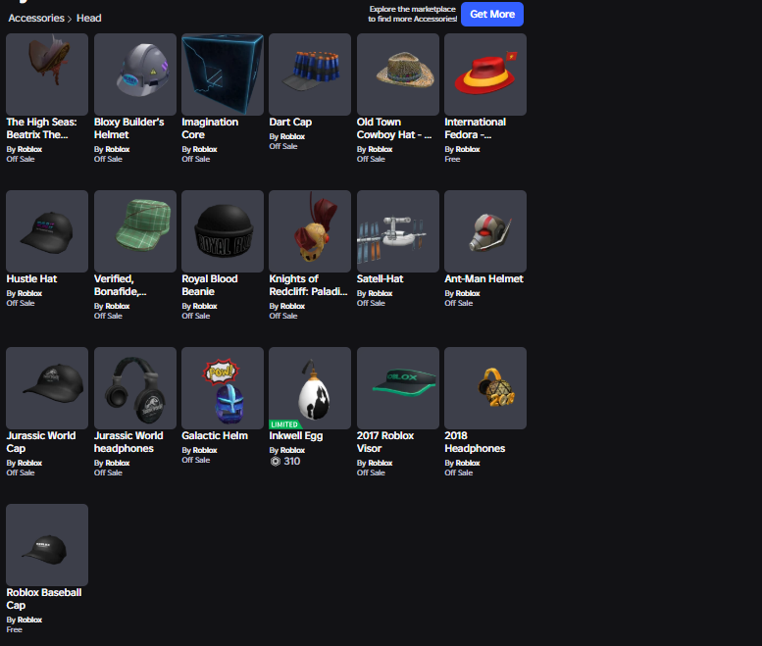Click the Dart Cap title link
762x646 pixels.
290,122
